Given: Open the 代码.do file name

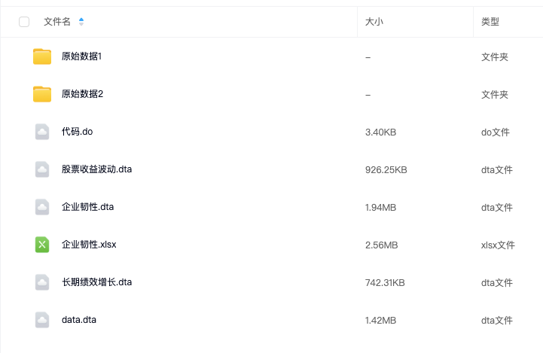Looking at the screenshot, I should 77,132.
